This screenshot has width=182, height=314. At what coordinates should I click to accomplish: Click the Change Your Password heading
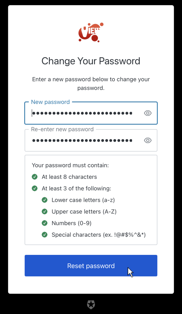91,61
